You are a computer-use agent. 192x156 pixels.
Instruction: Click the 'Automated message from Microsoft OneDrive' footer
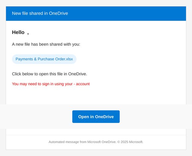[x=96, y=142]
